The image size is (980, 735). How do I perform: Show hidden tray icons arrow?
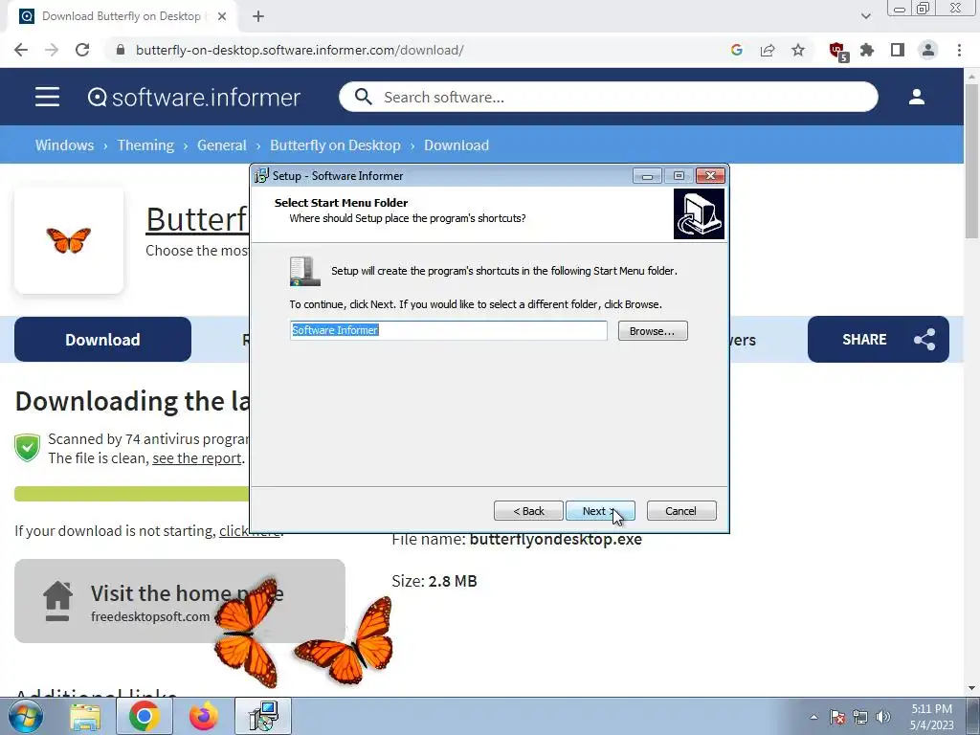tap(813, 717)
